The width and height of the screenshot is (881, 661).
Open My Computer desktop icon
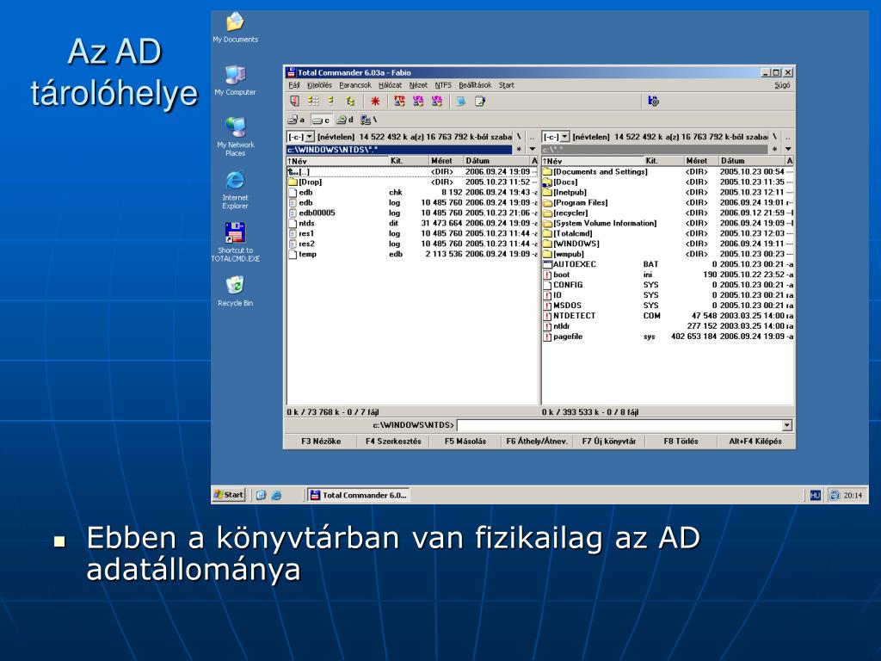coord(235,80)
